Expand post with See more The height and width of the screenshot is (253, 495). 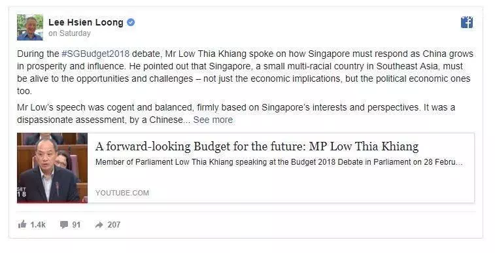click(213, 120)
